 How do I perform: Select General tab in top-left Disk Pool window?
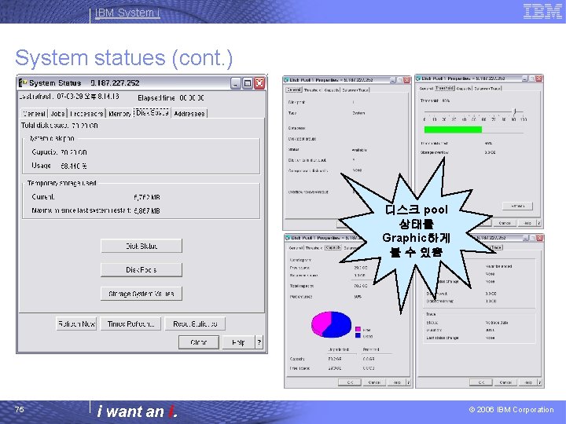pyautogui.click(x=293, y=90)
